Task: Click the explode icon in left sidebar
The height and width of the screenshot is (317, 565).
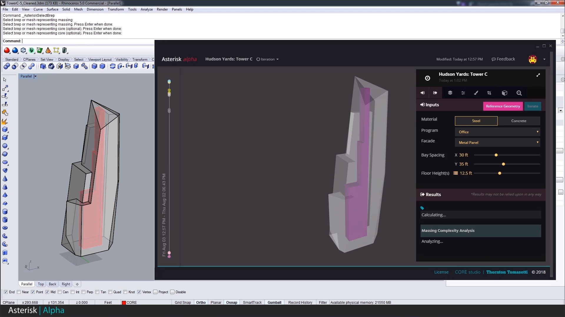Action: [x=5, y=121]
